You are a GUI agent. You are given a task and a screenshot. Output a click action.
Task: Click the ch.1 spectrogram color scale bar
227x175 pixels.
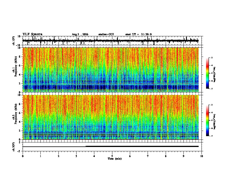tap(207, 73)
